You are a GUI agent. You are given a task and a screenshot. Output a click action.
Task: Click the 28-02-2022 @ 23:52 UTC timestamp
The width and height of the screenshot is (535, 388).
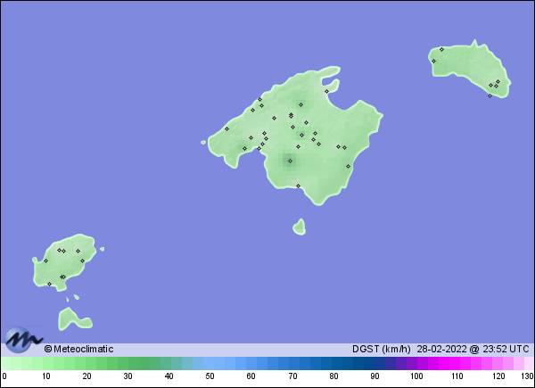473,349
